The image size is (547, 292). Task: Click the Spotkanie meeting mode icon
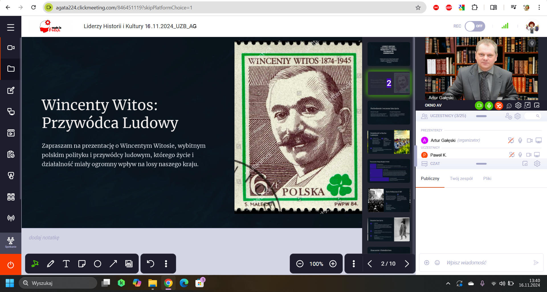(11, 243)
